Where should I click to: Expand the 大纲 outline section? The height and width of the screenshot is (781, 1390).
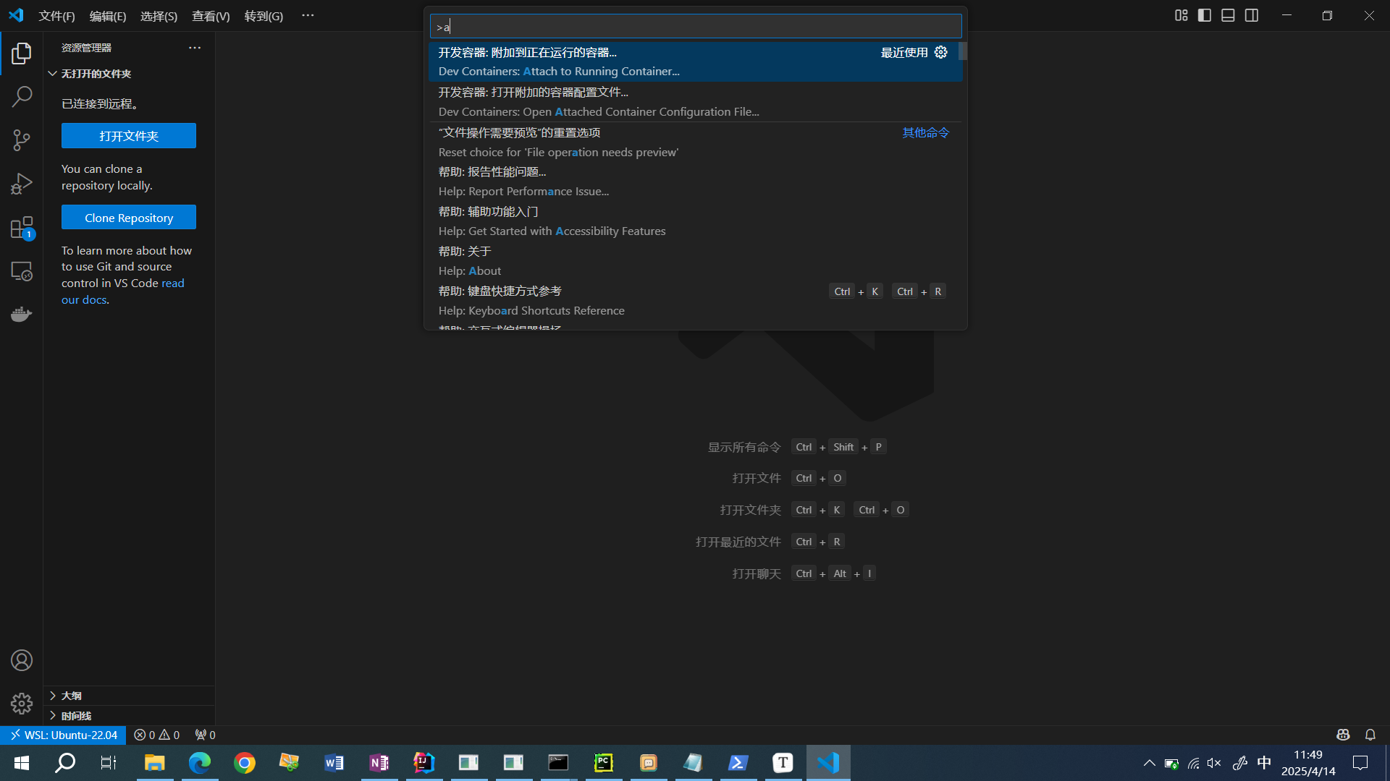click(129, 696)
